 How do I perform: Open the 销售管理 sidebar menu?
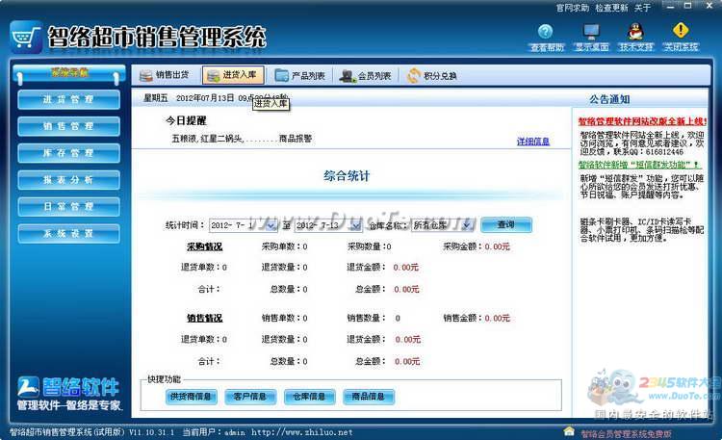[68, 126]
